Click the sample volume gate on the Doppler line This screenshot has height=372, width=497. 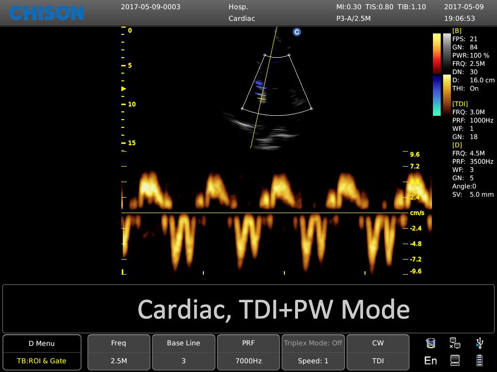(262, 99)
